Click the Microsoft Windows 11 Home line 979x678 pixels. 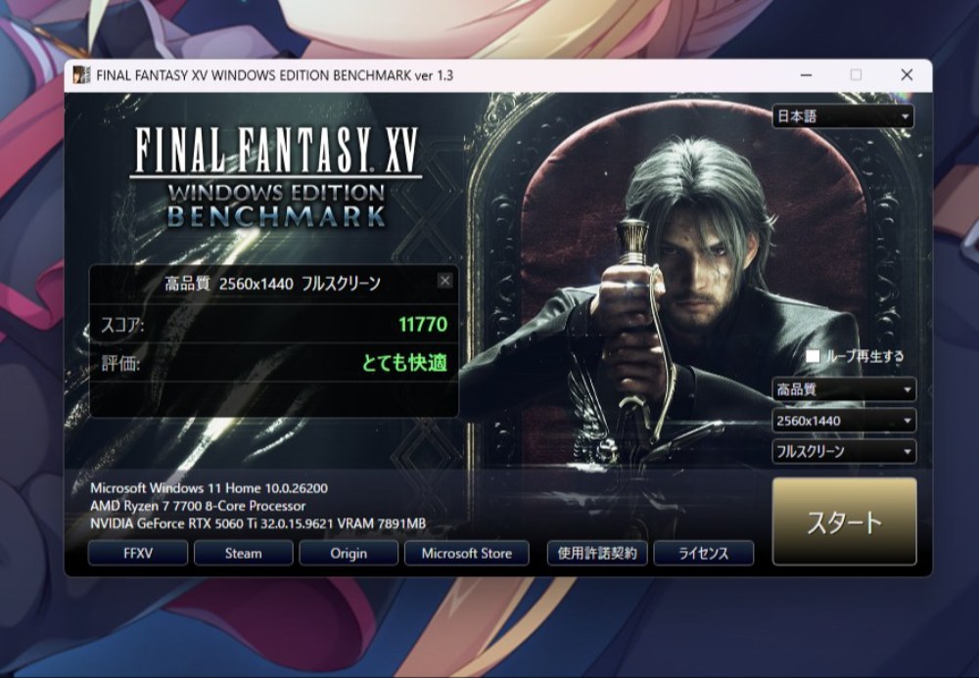pyautogui.click(x=210, y=488)
